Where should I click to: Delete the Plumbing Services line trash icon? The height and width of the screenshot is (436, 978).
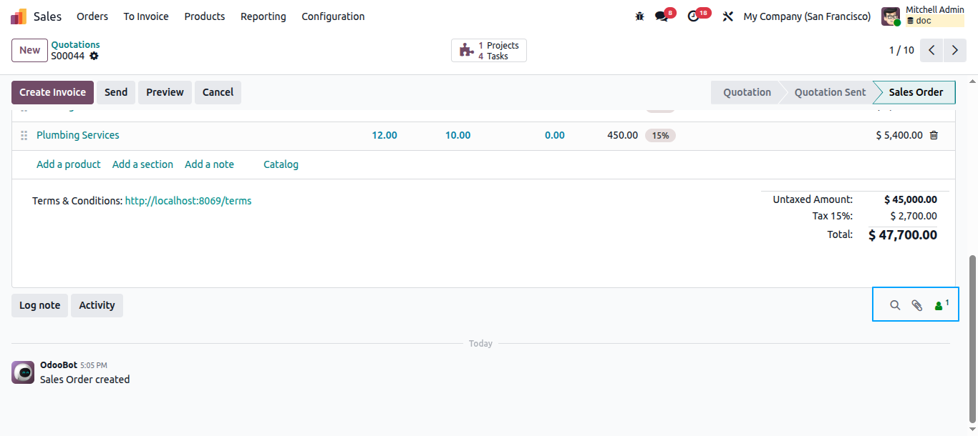coord(934,135)
